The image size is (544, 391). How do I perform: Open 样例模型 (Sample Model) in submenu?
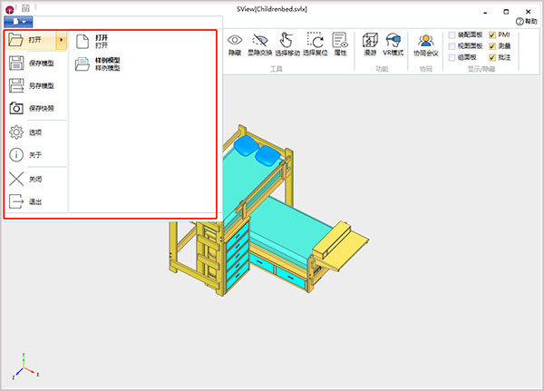107,64
